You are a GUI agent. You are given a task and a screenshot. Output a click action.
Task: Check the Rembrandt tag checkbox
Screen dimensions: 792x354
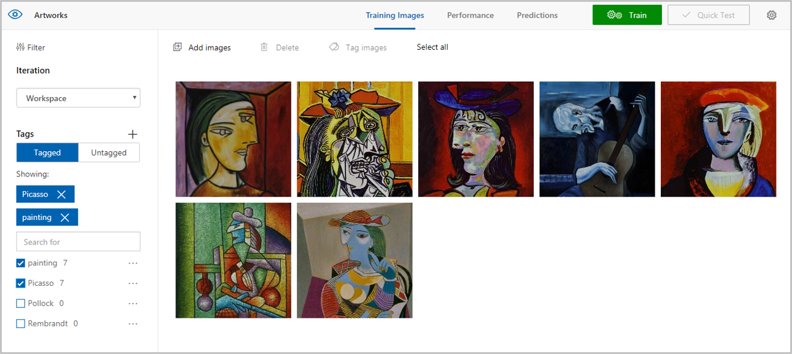coord(20,324)
